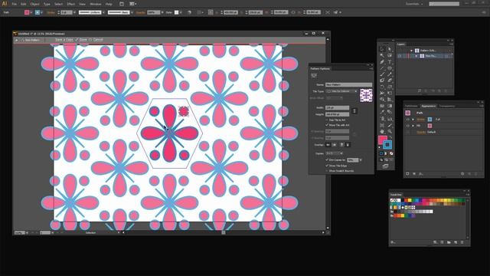Select the Lasso tool
The width and height of the screenshot is (490, 276).
[x=390, y=55]
